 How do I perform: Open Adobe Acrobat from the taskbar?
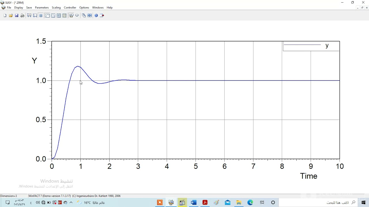(x=205, y=202)
